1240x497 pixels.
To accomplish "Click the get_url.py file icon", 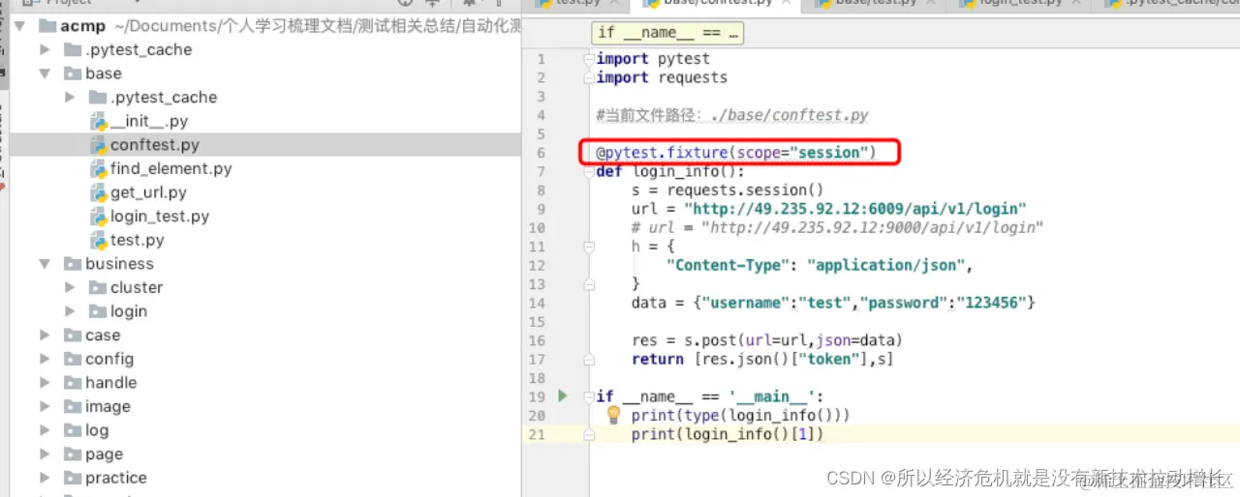I will [x=98, y=192].
